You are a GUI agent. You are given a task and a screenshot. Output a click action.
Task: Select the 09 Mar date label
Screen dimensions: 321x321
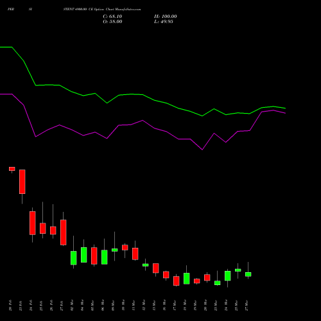(114, 306)
